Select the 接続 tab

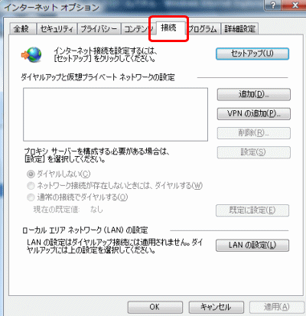tap(169, 28)
